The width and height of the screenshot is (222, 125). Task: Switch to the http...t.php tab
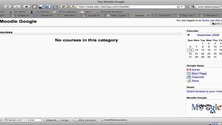(117, 15)
